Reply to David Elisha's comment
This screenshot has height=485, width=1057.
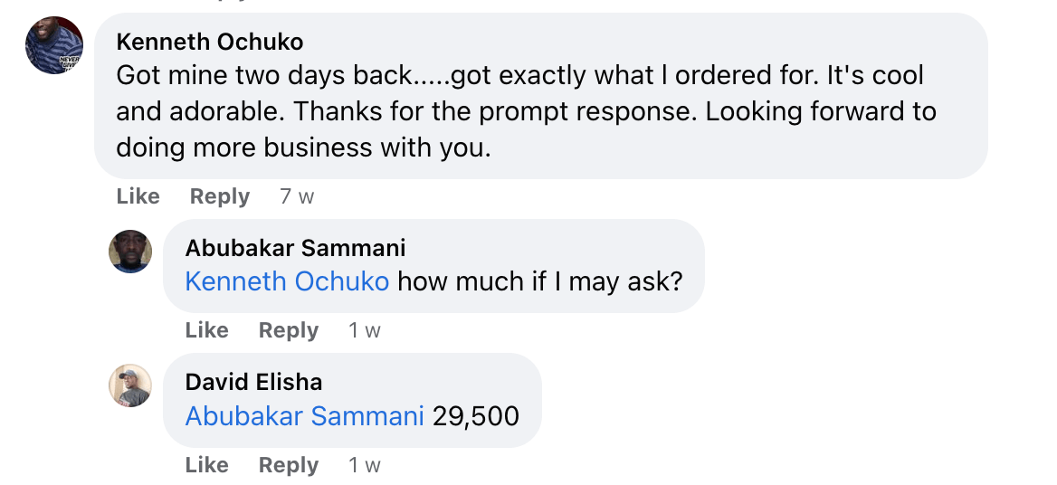point(289,465)
